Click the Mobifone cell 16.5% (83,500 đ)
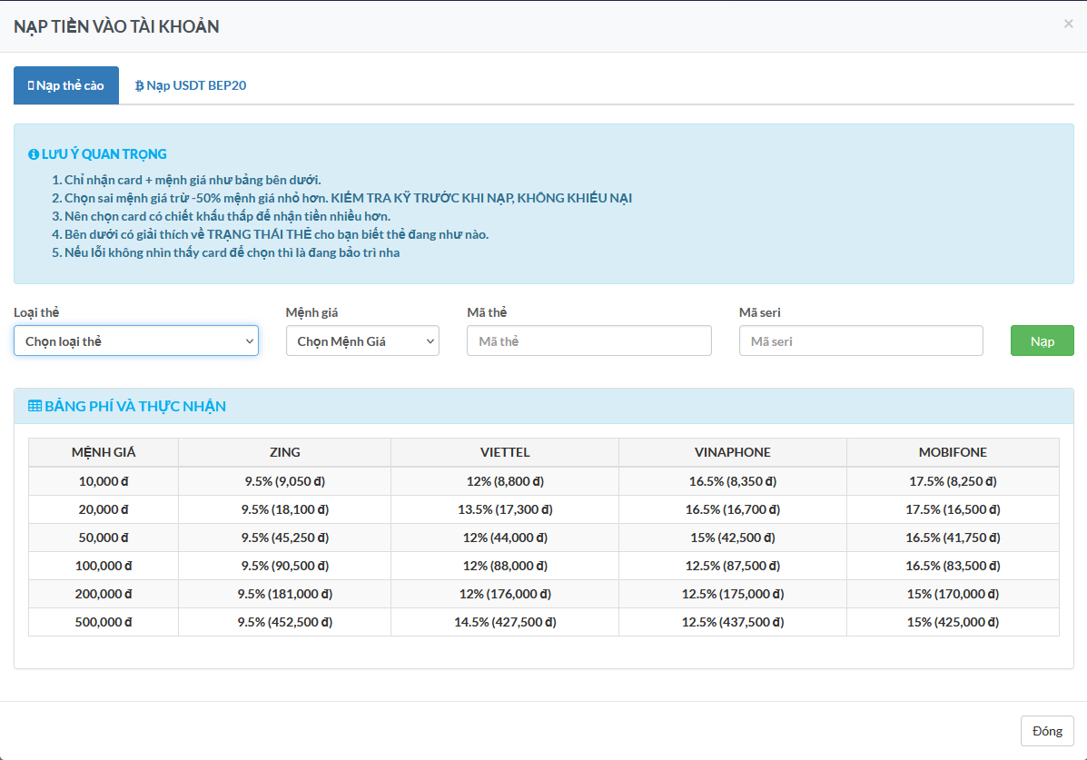 point(954,566)
